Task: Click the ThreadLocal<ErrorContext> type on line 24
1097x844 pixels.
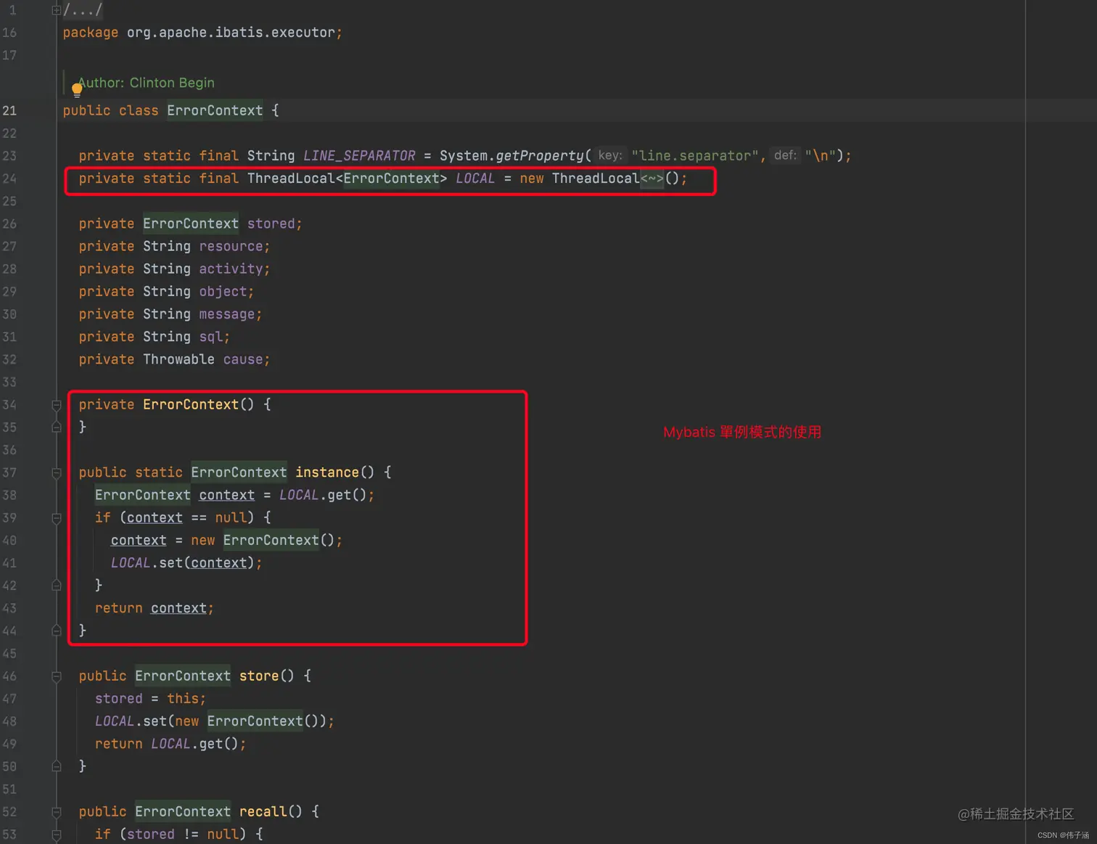Action: [x=347, y=179]
